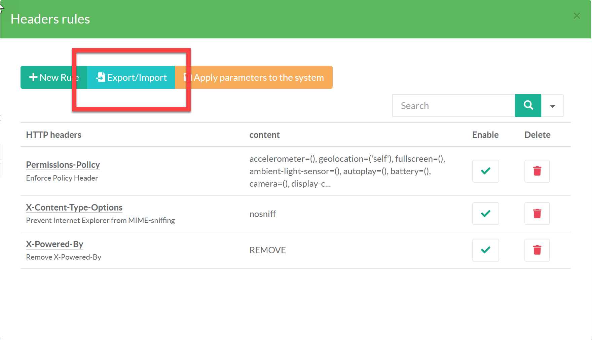Open the Permissions-Policy header link

[x=63, y=165]
